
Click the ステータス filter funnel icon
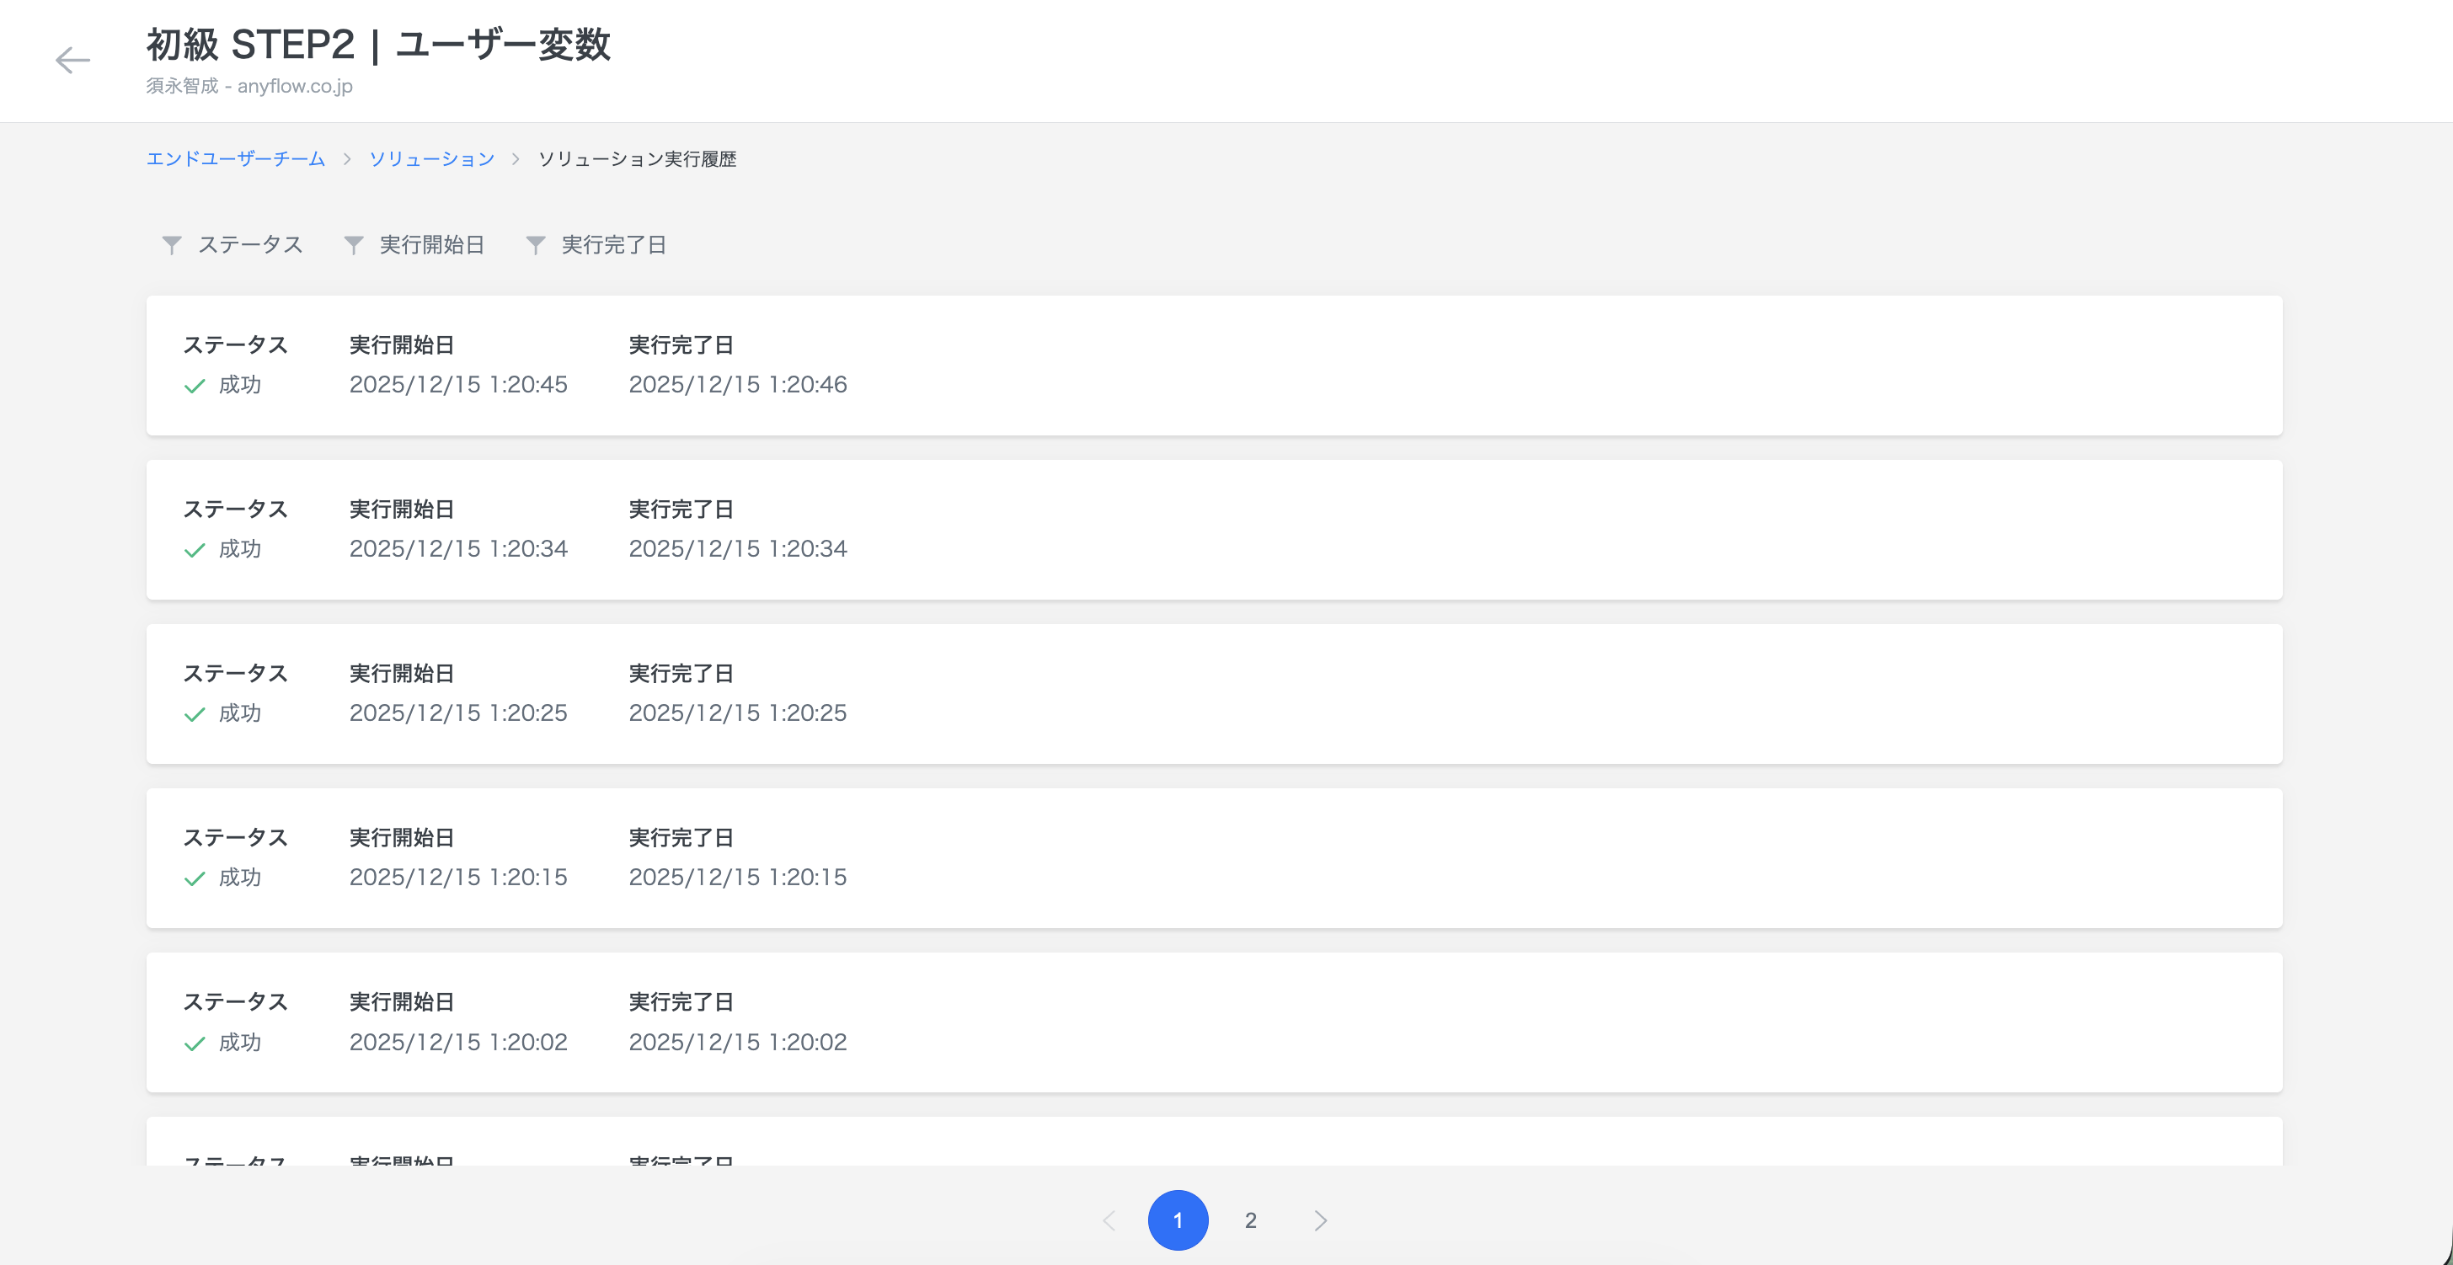171,246
